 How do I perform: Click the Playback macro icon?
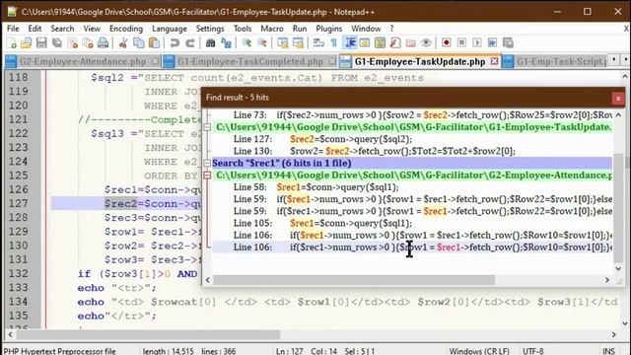point(477,43)
